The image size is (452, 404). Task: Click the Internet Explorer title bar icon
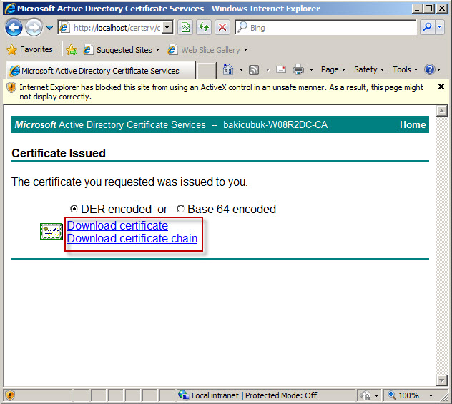click(10, 9)
